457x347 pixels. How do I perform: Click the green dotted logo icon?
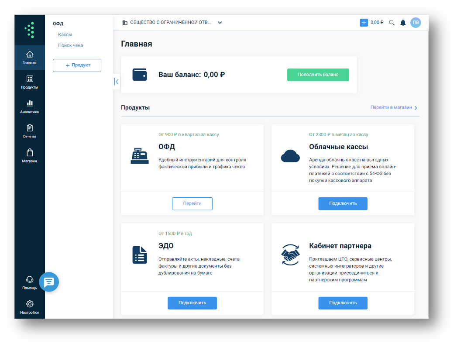coord(30,30)
